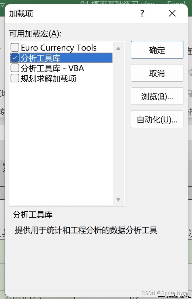
Task: Tick the 分析工具库 - VBA checkbox
Action: [x=15, y=68]
